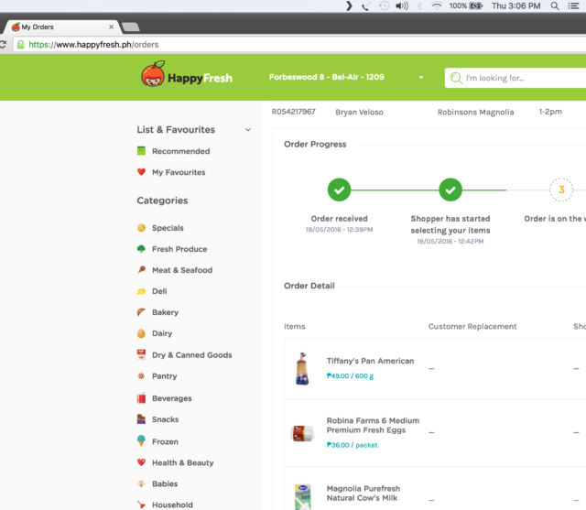Browse the Fresh Produce category

(179, 249)
